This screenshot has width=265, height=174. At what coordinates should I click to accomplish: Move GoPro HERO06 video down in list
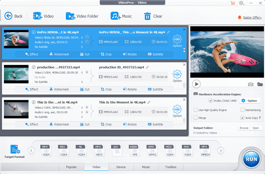(184, 52)
